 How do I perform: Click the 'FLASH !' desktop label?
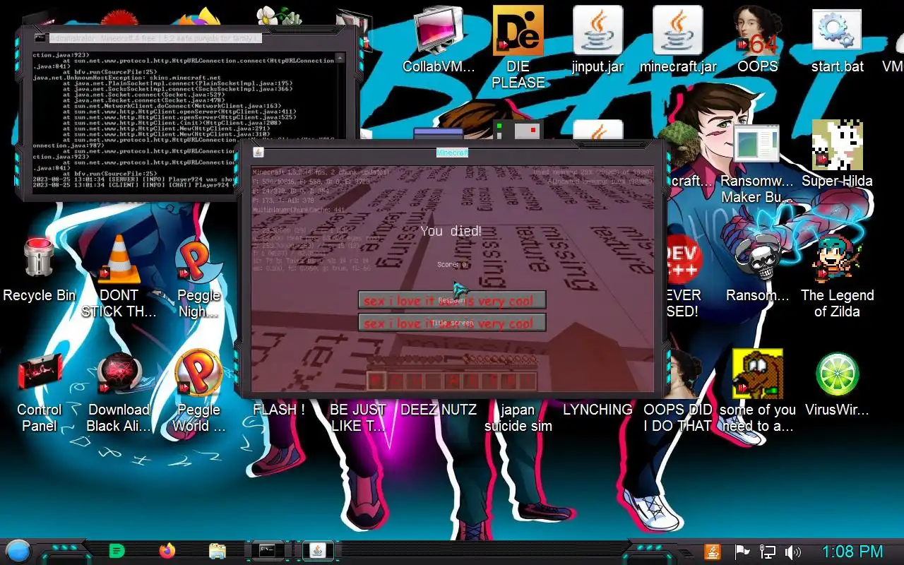[278, 410]
